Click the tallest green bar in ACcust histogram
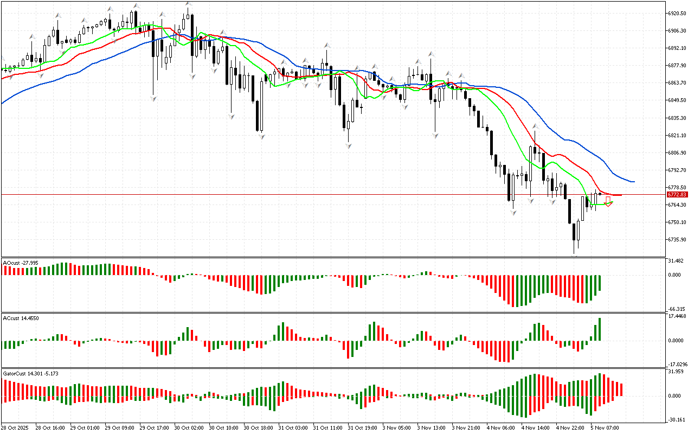Viewport: 694px width, 434px height. click(600, 329)
